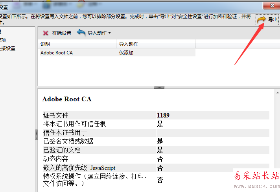Click the 排除设置 label in the toolbar
The height and width of the screenshot is (192, 280).
pyautogui.click(x=62, y=33)
